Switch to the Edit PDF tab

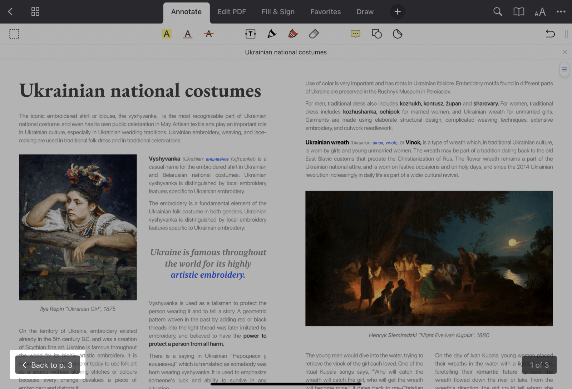click(x=232, y=12)
